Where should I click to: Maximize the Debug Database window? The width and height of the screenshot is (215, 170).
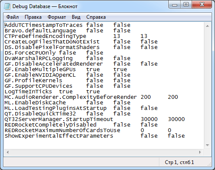[186, 5]
